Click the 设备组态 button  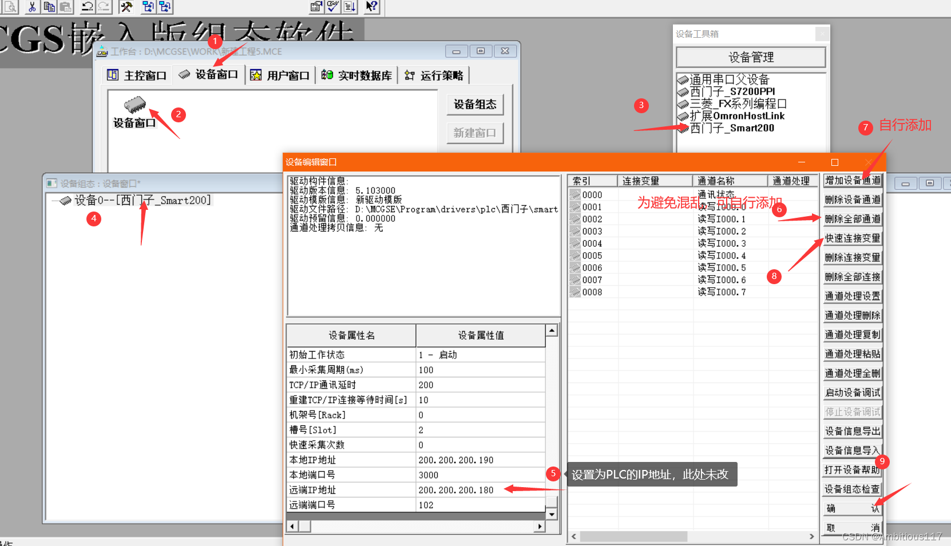pos(475,105)
